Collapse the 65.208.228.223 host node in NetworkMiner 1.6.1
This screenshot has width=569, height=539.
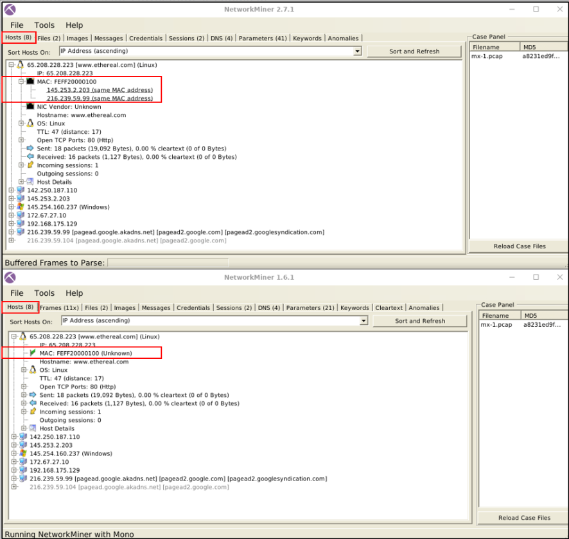13,336
